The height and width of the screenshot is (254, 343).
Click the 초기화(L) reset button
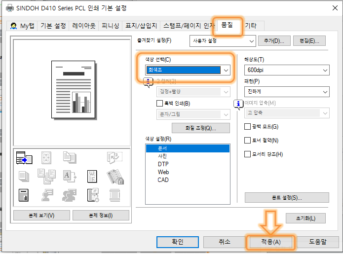tap(305, 218)
